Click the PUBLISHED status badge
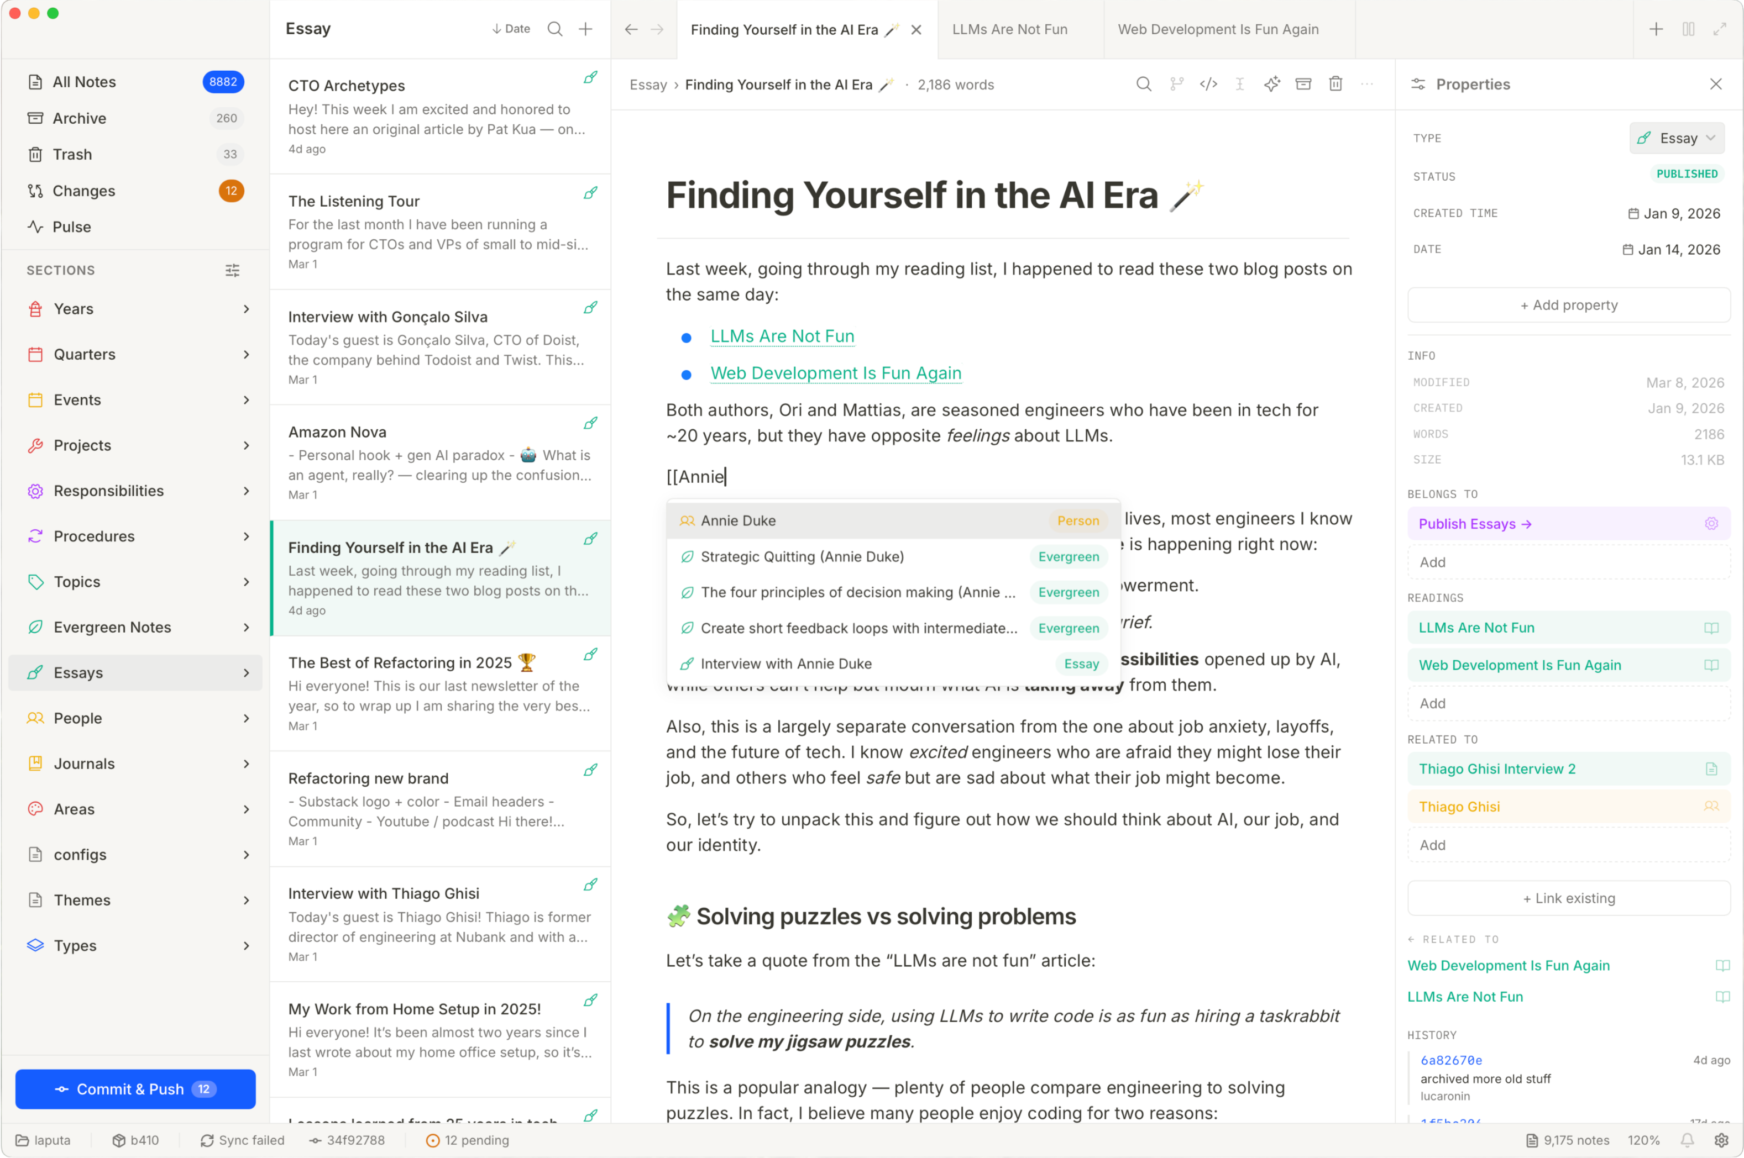 pos(1687,174)
